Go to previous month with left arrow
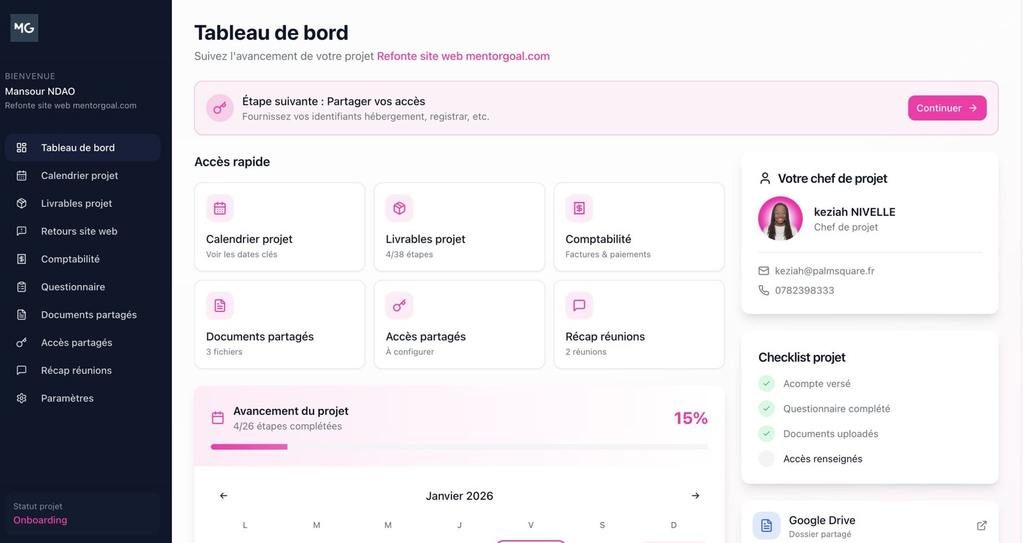Image resolution: width=1023 pixels, height=543 pixels. click(x=224, y=496)
